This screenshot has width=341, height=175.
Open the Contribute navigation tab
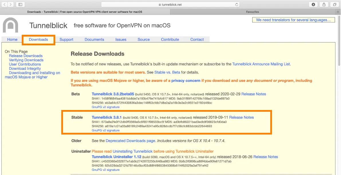click(170, 39)
